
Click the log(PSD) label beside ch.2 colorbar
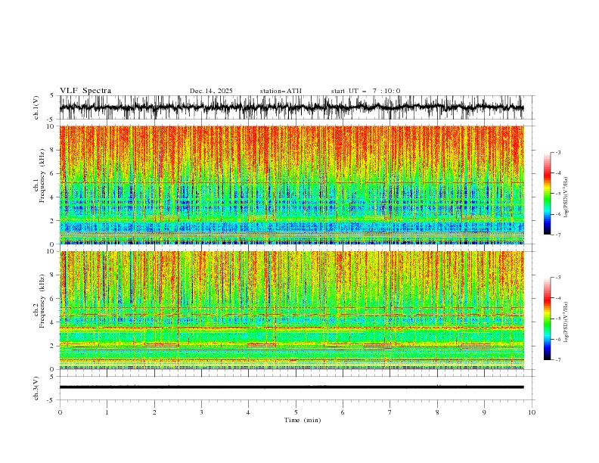[x=566, y=322]
